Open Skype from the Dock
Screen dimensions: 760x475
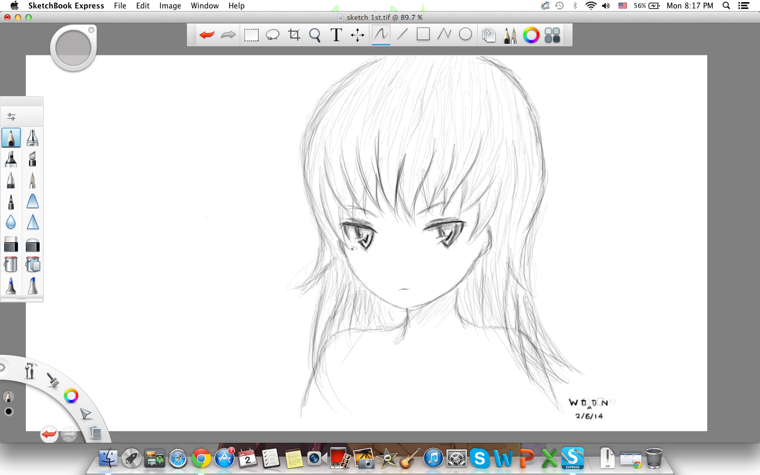click(480, 459)
